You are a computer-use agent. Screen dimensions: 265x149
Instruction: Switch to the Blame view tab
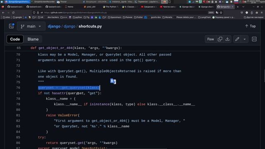pos(33,39)
